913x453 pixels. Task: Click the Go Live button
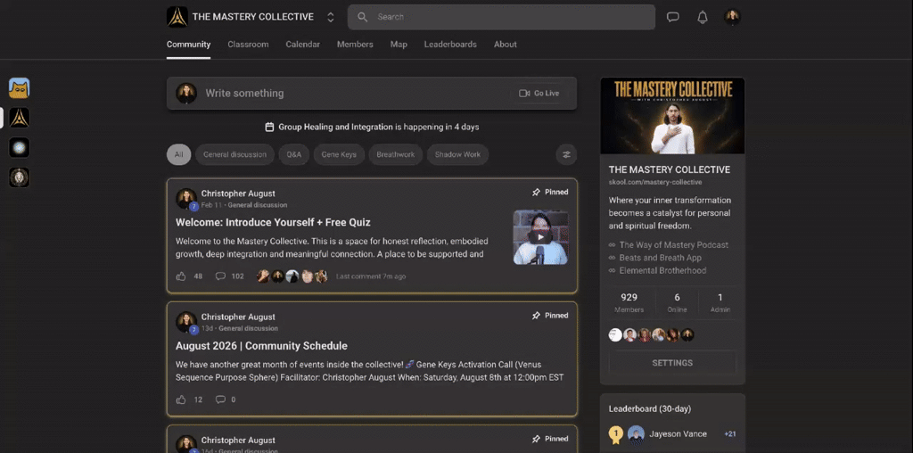click(x=539, y=93)
